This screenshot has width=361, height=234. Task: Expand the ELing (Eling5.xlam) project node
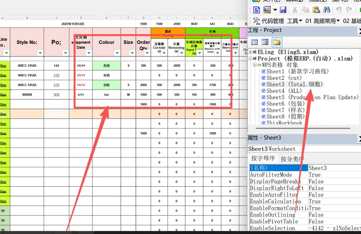tap(250, 52)
